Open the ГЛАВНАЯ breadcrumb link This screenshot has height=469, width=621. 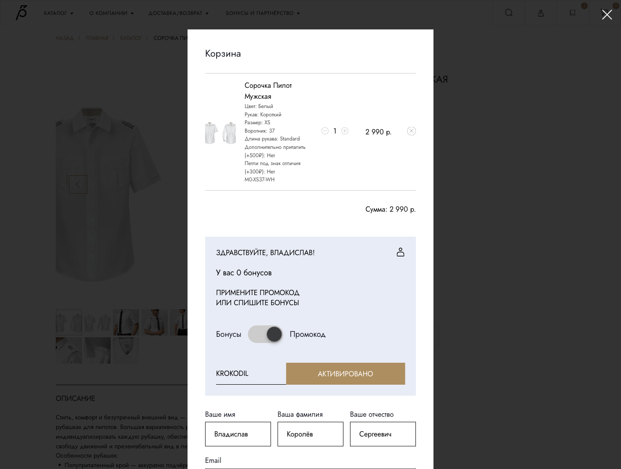(97, 38)
